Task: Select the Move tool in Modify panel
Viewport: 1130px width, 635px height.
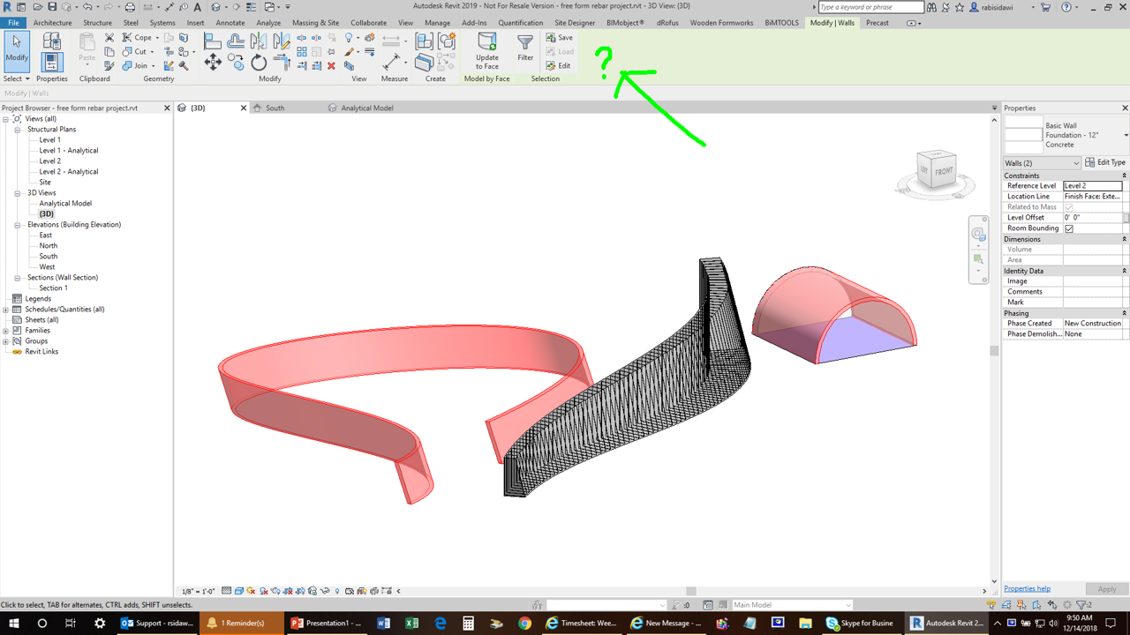Action: 213,62
